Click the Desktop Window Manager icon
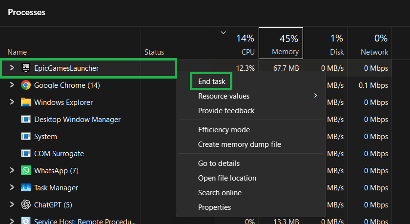Screen dimensions: 410x224 pos(26,120)
